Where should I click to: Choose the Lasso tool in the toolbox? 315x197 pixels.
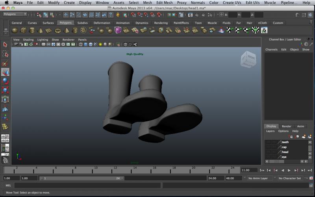click(x=5, y=54)
